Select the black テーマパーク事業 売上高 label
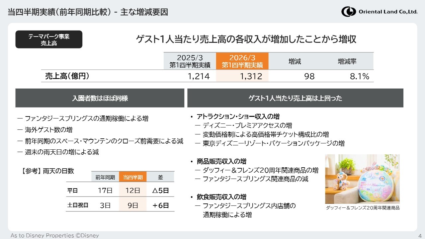This screenshot has height=239, width=425. (49, 40)
